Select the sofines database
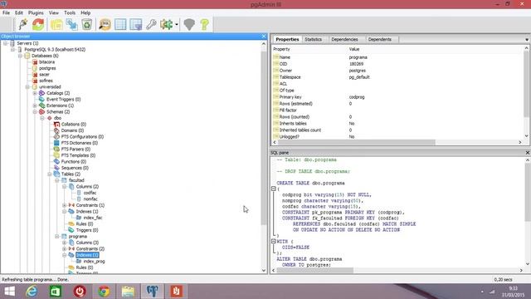 pyautogui.click(x=46, y=81)
